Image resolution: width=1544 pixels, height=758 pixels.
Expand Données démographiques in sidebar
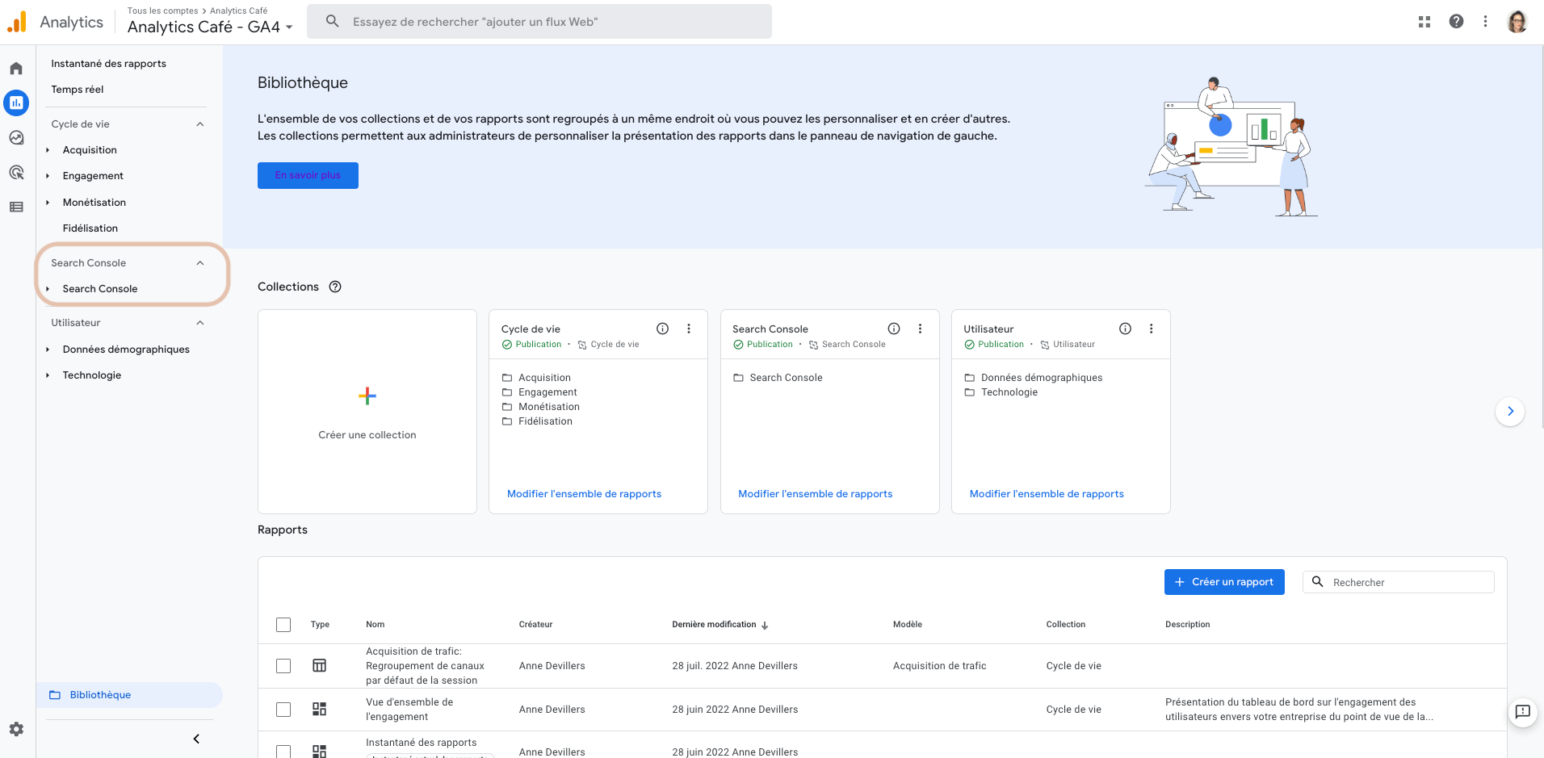click(x=48, y=350)
